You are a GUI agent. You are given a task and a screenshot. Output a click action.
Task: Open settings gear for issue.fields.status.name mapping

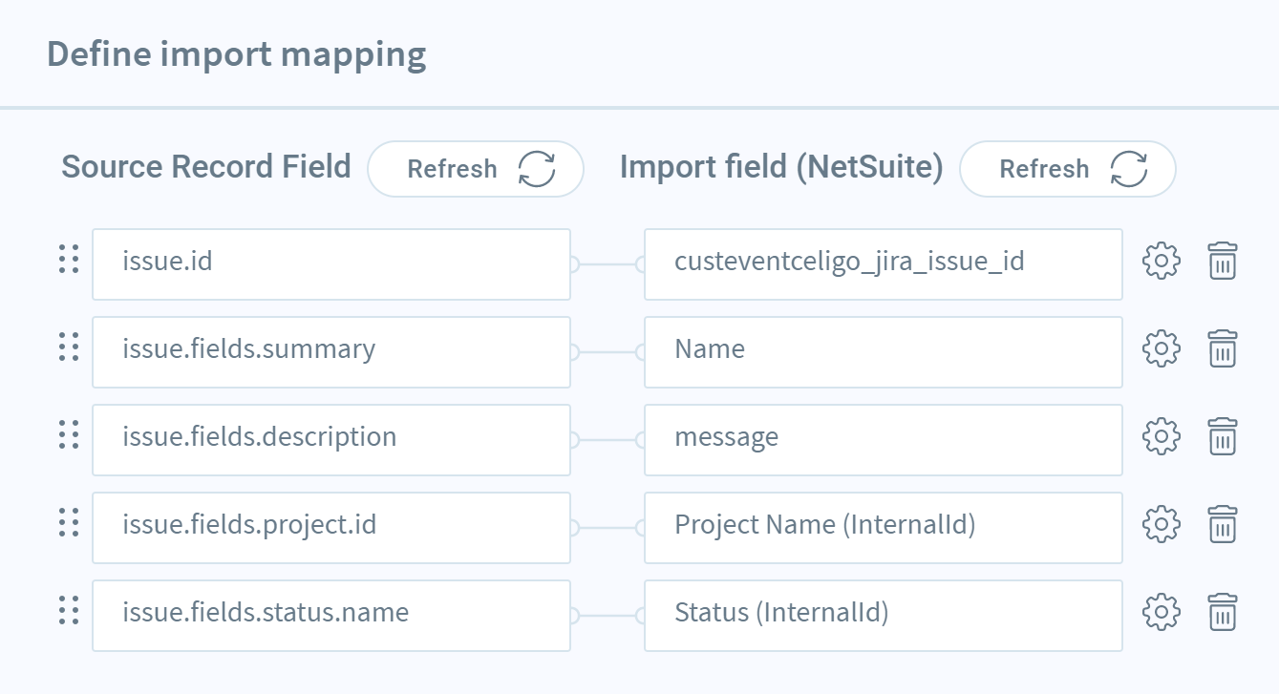click(x=1162, y=612)
